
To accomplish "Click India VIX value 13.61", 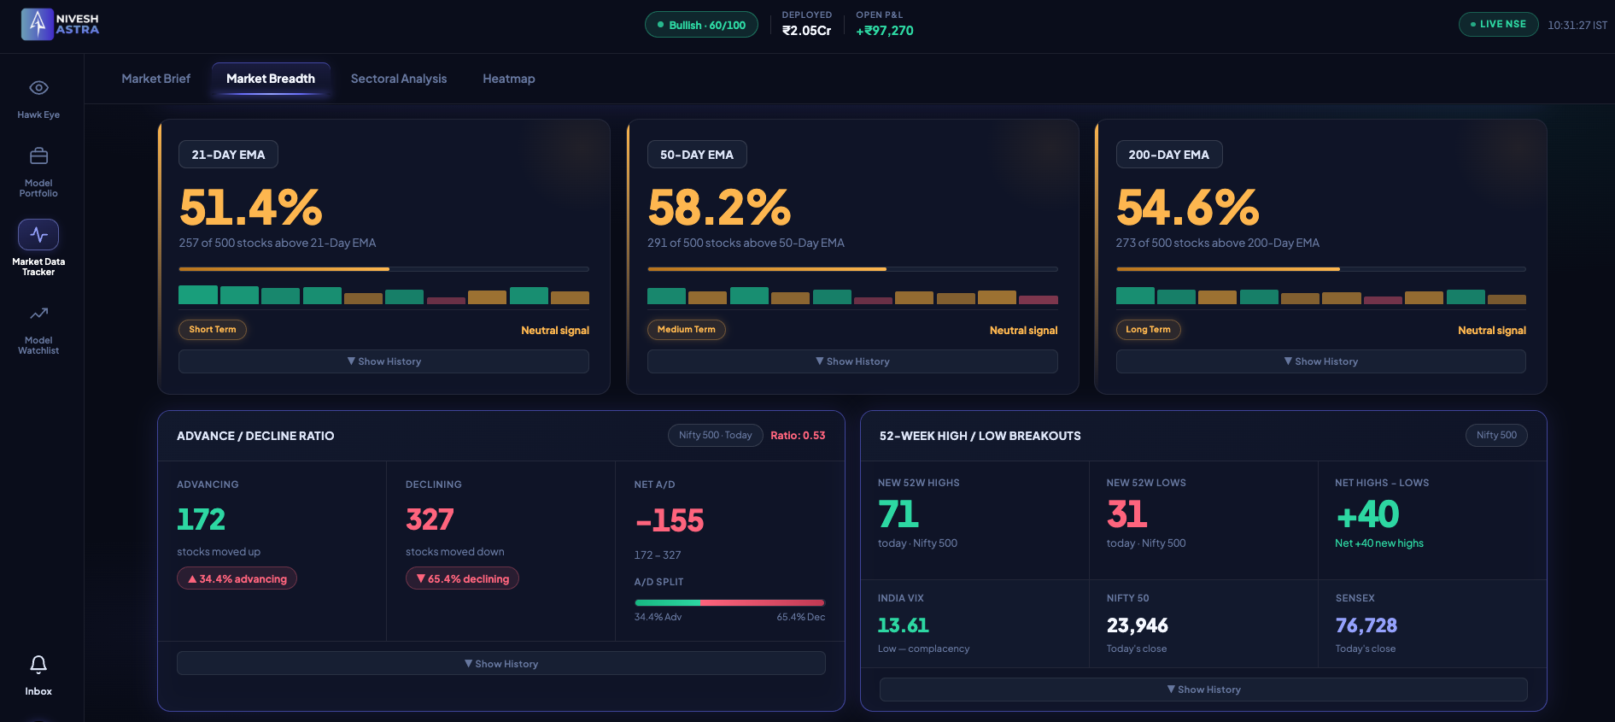I will [904, 625].
